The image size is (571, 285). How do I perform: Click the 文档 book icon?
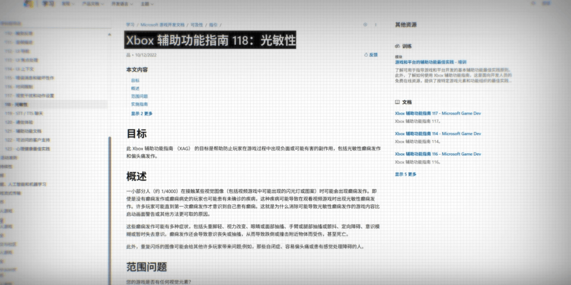(398, 102)
